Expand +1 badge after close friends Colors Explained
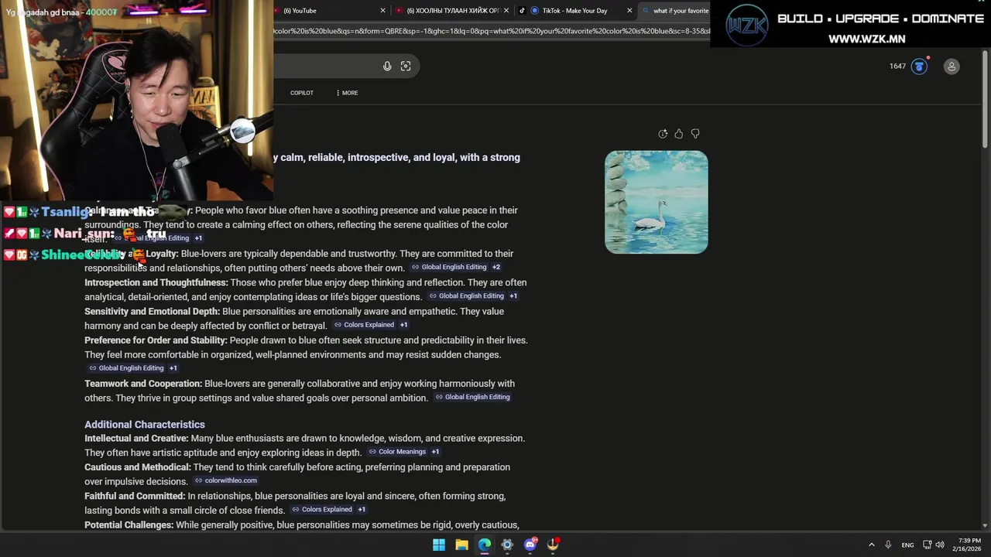This screenshot has height=557, width=991. 362,510
